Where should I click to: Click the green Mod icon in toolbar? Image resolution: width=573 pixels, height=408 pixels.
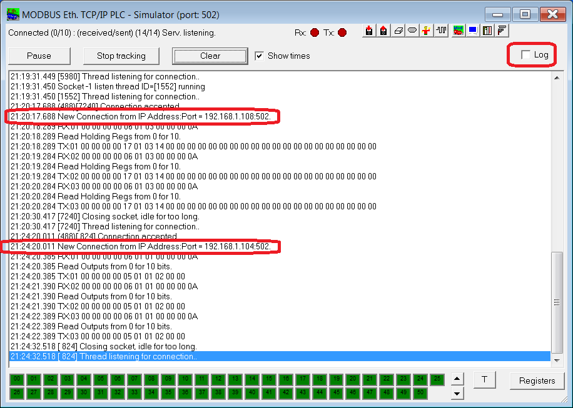click(459, 31)
